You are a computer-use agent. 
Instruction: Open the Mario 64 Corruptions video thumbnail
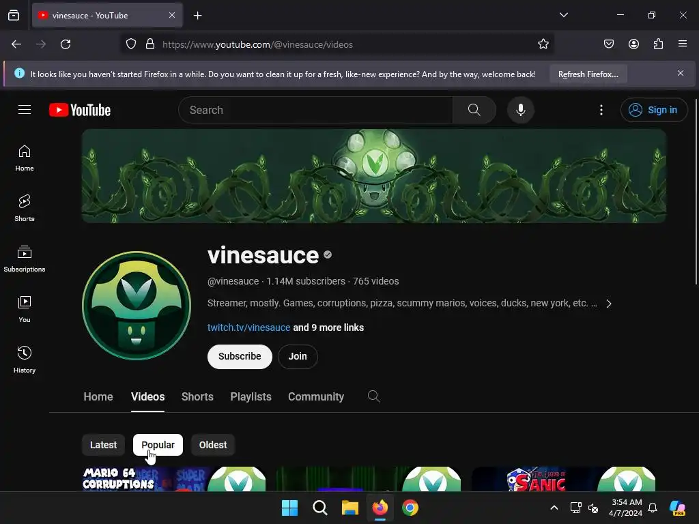174,479
